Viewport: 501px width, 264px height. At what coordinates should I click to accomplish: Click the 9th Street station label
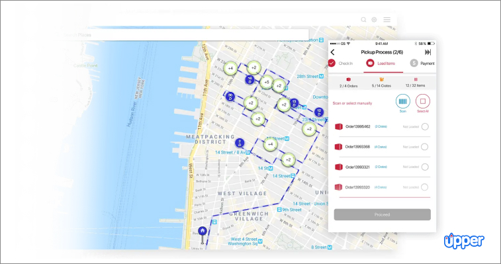click(289, 210)
